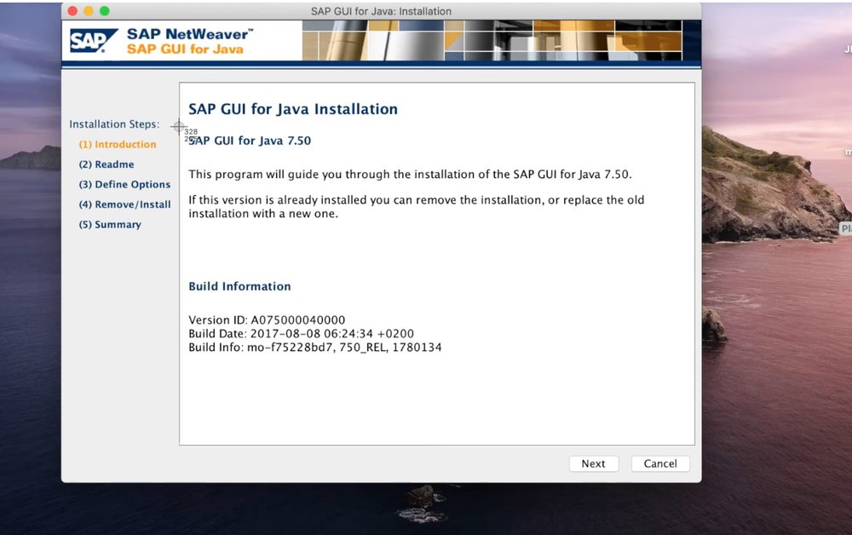Click the 'SAP GUI for Java Installation' heading
The image size is (852, 535).
[293, 109]
